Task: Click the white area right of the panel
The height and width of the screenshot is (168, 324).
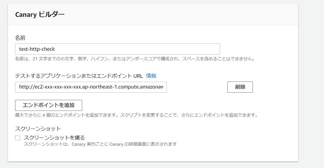Action: click(x=311, y=87)
